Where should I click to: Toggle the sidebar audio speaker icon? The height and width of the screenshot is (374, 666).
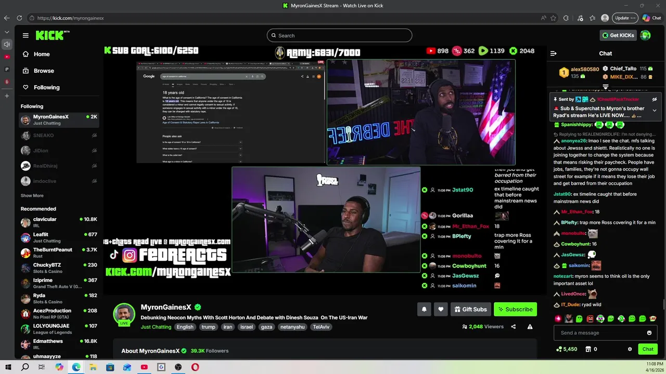(x=7, y=45)
